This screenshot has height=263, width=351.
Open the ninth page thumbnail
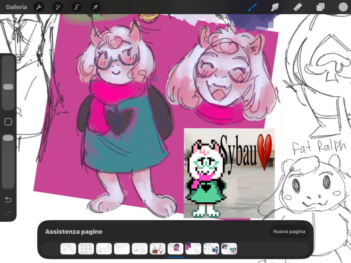211,249
